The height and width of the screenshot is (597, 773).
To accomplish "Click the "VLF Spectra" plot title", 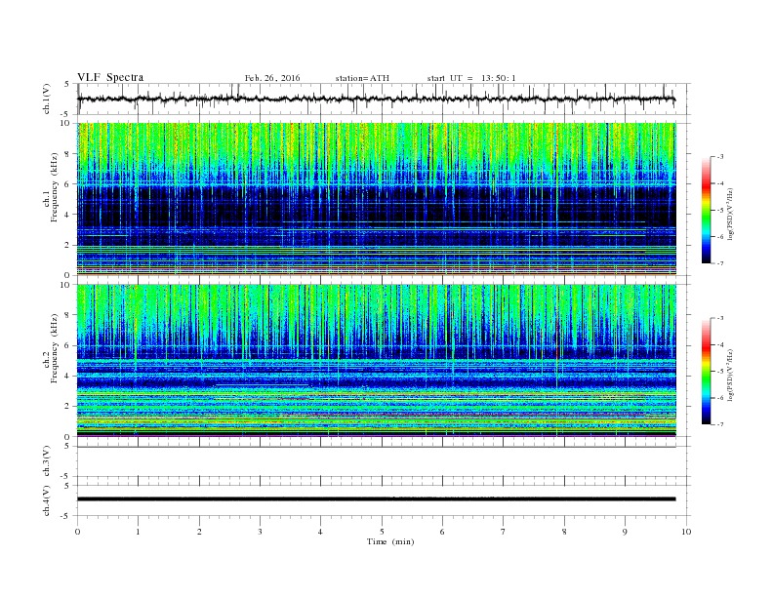I will (x=110, y=77).
